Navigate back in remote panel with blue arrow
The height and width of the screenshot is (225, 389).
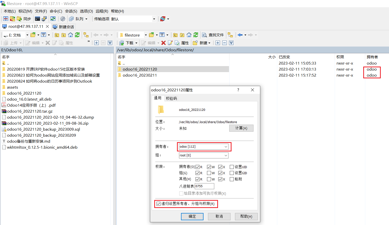[x=240, y=35]
